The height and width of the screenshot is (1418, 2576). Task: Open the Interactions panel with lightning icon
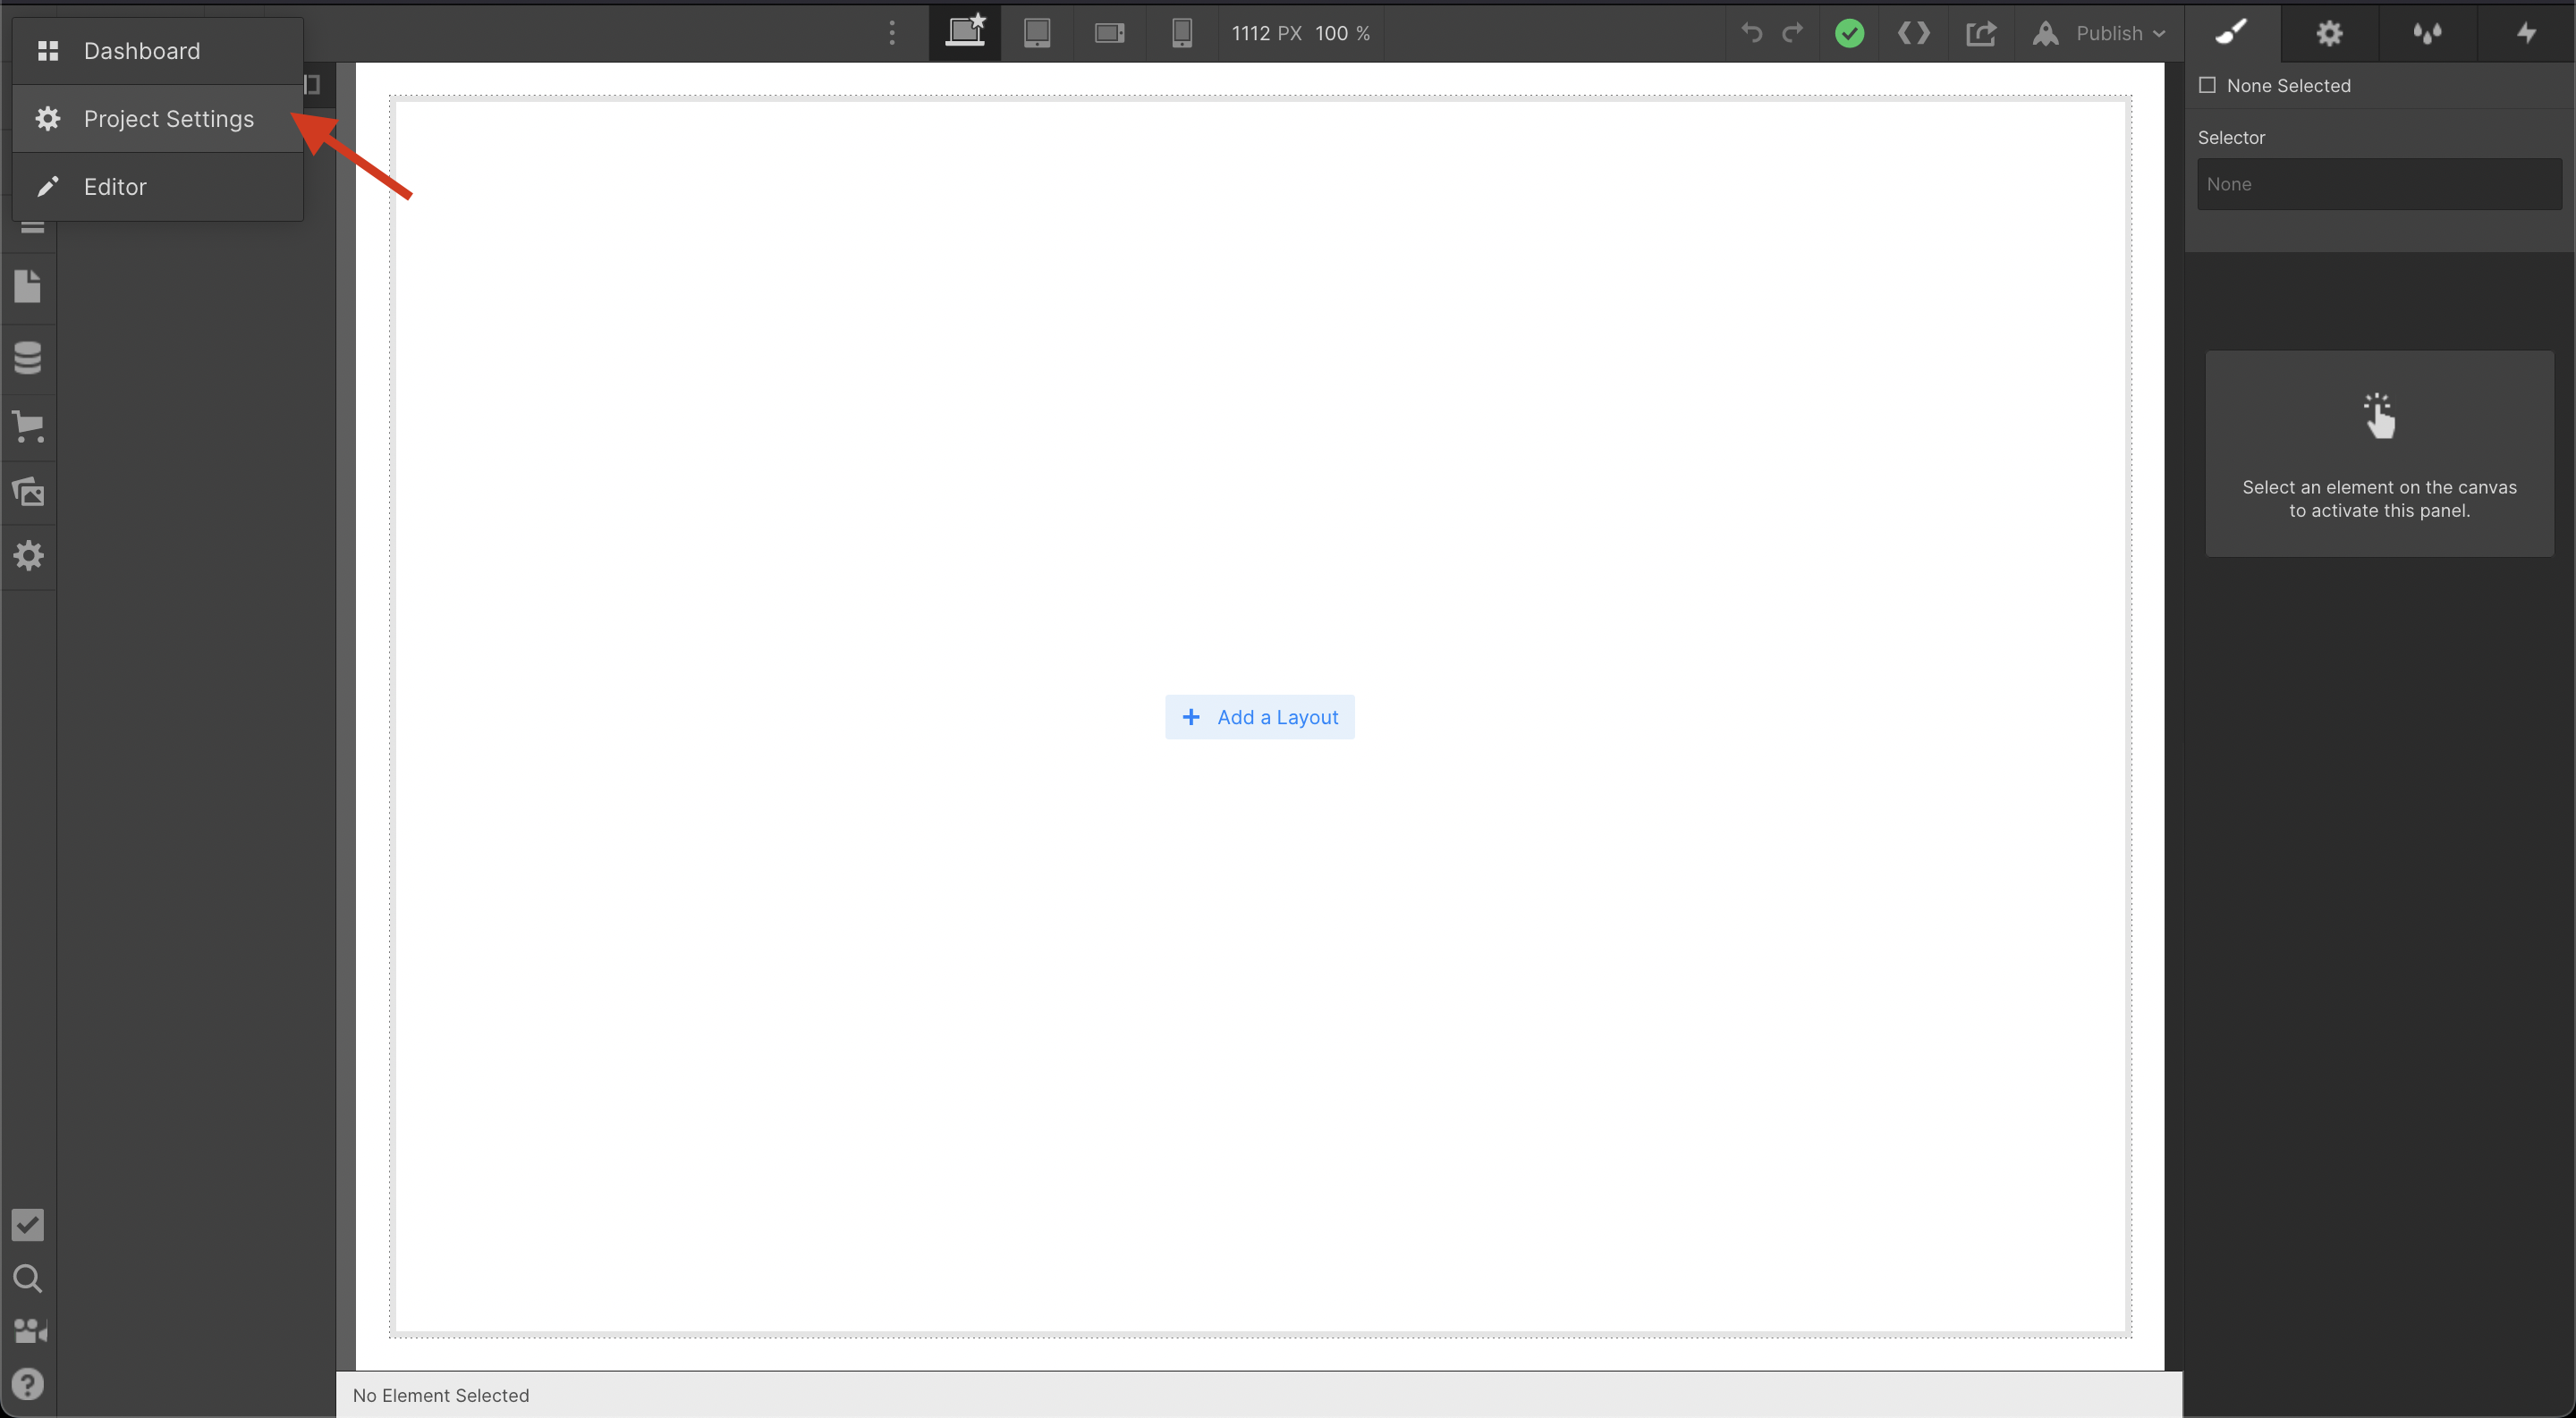[2524, 33]
